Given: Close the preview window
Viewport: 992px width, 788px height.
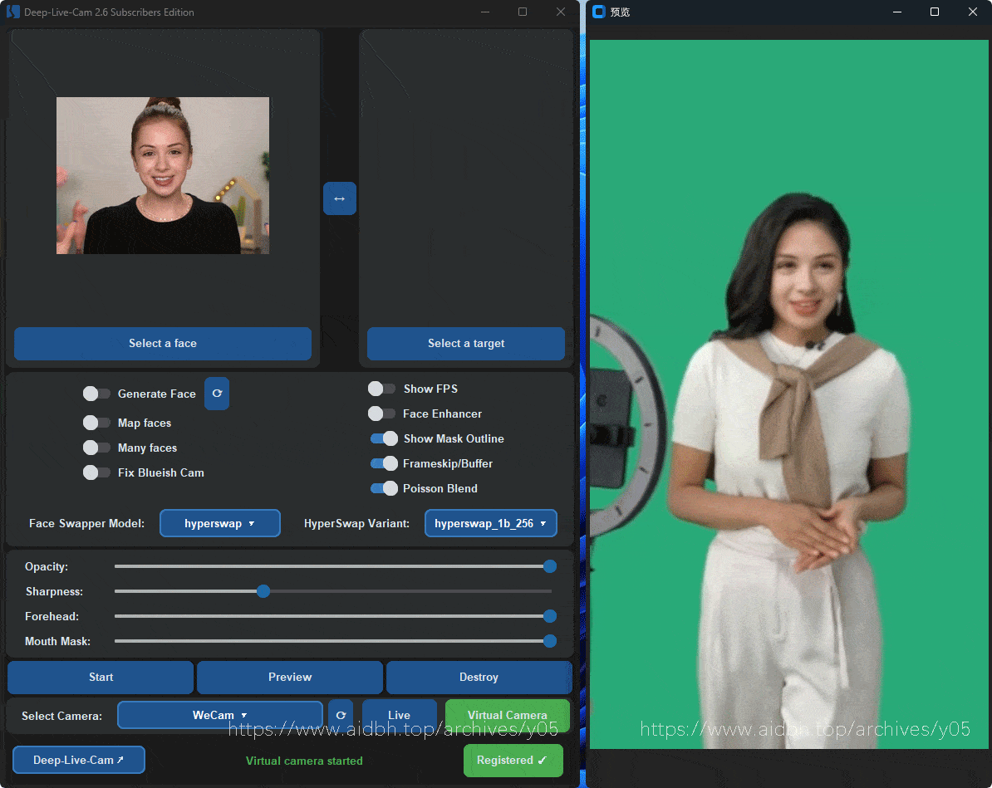Looking at the screenshot, I should click(x=973, y=12).
